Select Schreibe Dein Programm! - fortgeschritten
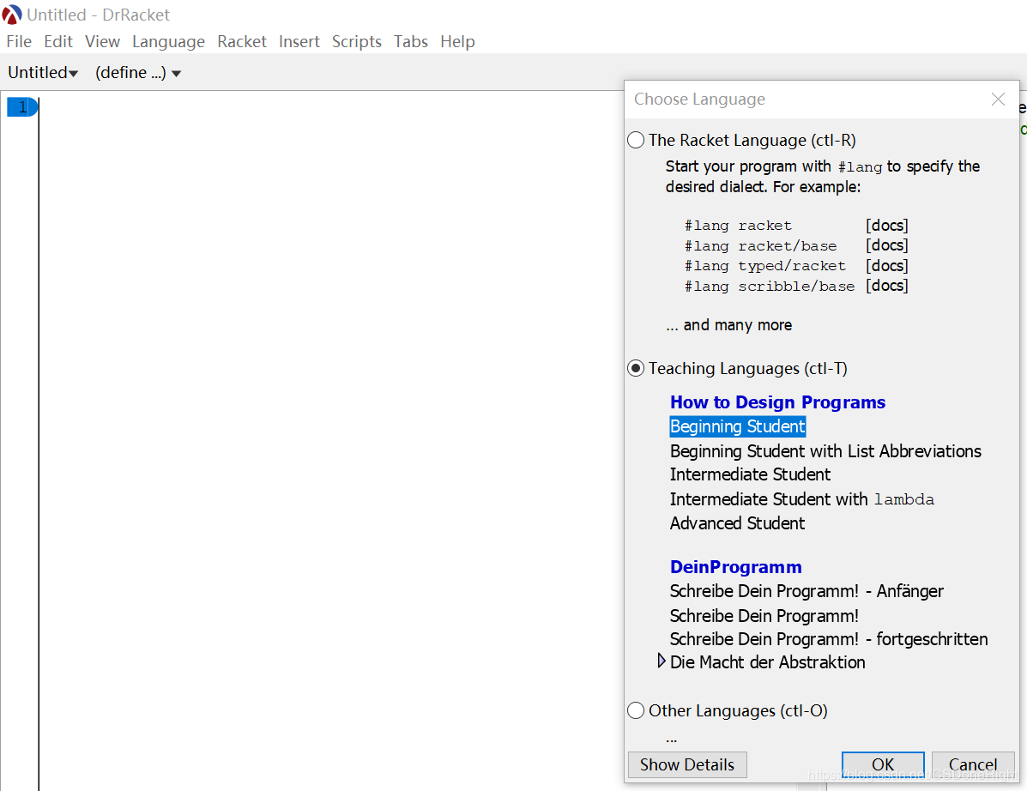Viewport: 1027px width, 791px height. tap(829, 639)
